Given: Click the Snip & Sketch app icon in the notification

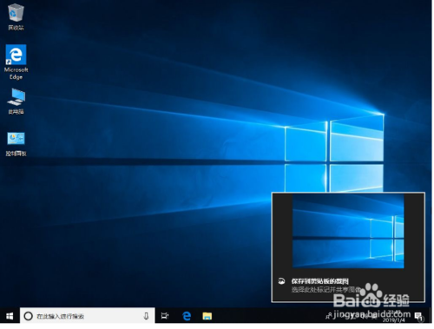Looking at the screenshot, I should (x=281, y=281).
